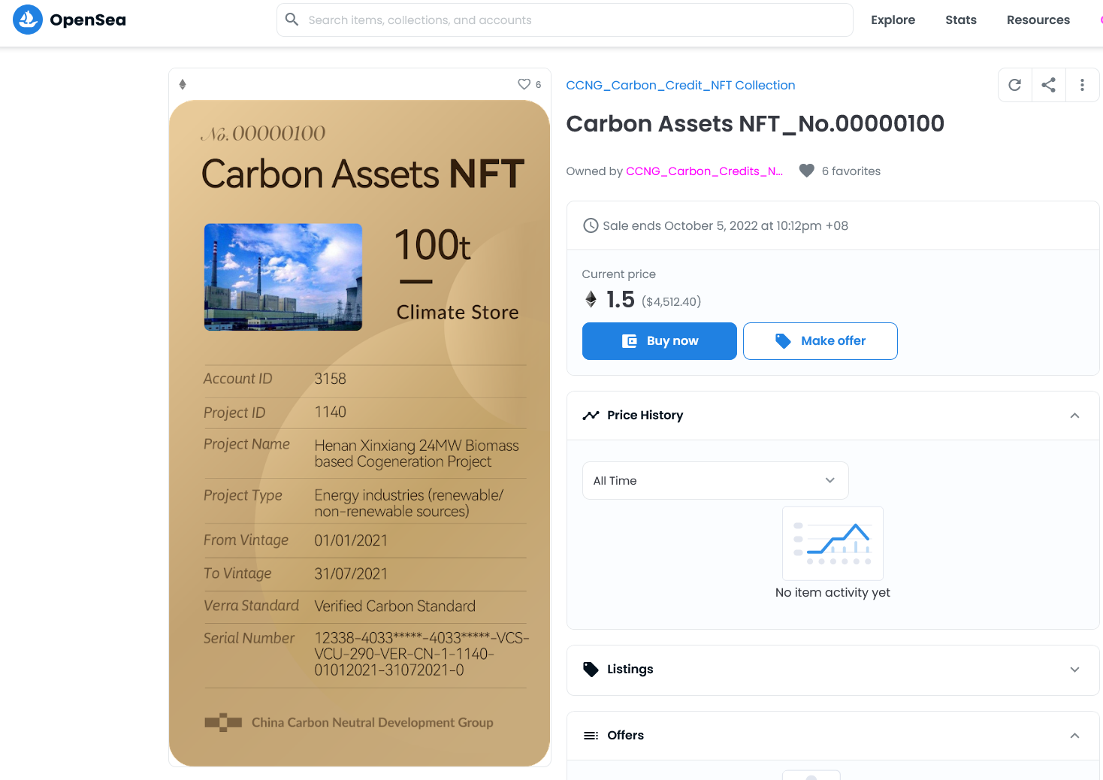The image size is (1103, 780).
Task: Refresh metadata with the reload icon
Action: click(x=1015, y=85)
